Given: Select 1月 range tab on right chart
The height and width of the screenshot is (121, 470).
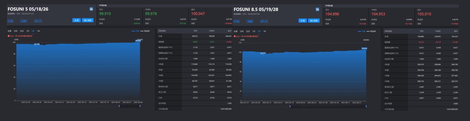Looking at the screenshot, I should pyautogui.click(x=254, y=31).
